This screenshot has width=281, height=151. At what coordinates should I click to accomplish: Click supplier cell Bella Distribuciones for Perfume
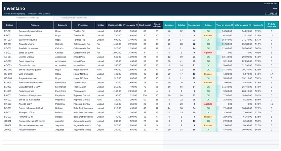tap(83, 117)
